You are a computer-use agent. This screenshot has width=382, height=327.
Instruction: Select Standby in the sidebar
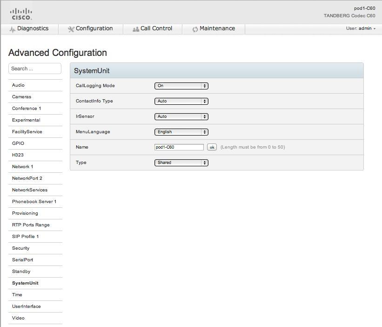pyautogui.click(x=35, y=272)
